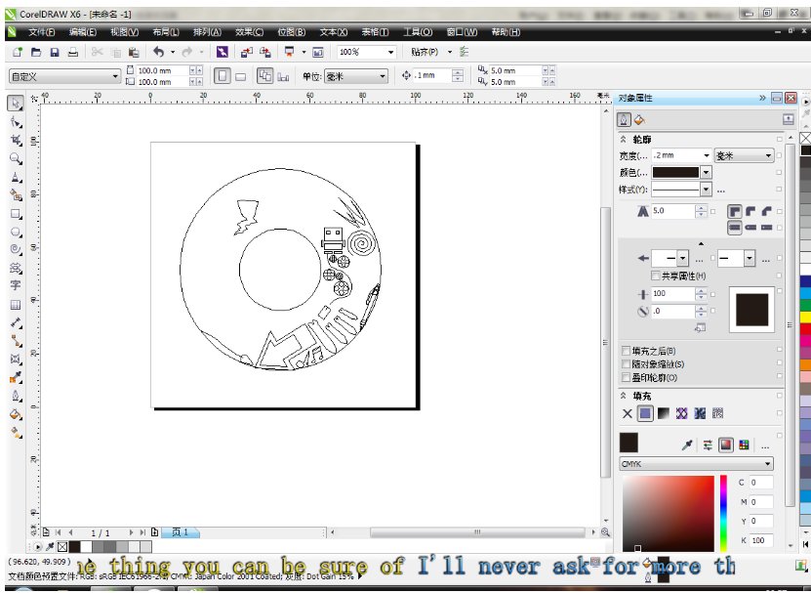This screenshot has width=811, height=593.
Task: Check the 填充之后 option
Action: coord(624,349)
